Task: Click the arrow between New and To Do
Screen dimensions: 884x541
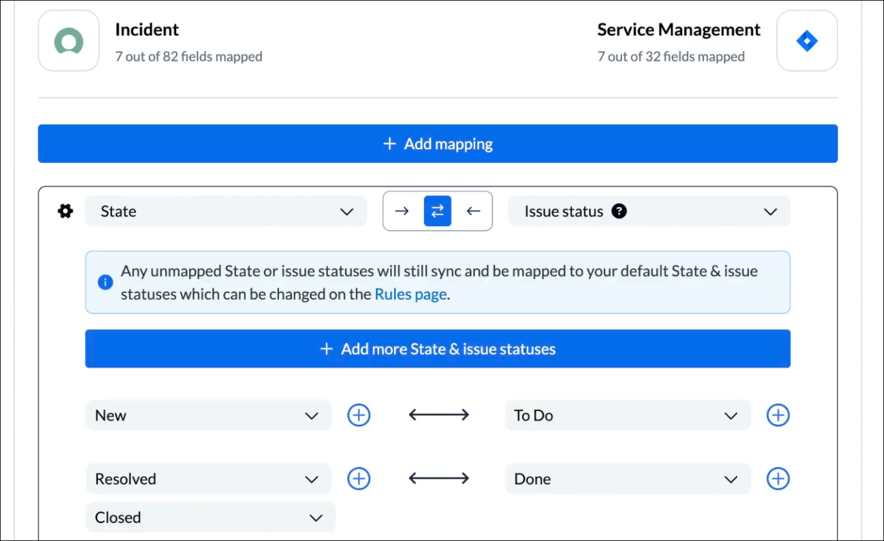Action: [x=438, y=415]
